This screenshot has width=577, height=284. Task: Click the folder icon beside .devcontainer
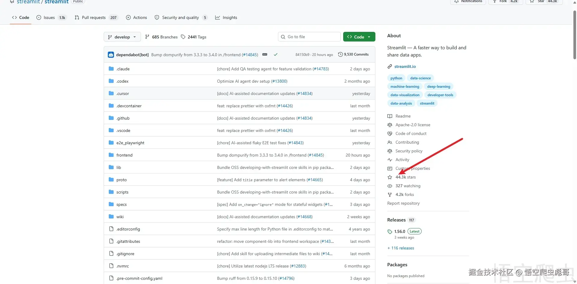111,106
